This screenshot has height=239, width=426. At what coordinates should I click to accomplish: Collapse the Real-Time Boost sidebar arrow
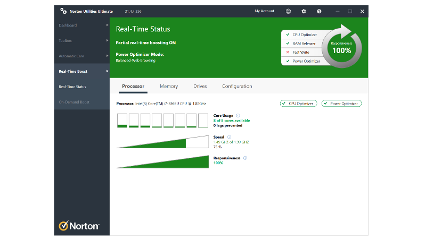click(107, 71)
